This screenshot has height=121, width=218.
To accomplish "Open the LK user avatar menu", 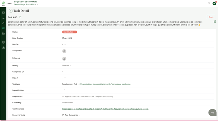I will click(x=214, y=3).
